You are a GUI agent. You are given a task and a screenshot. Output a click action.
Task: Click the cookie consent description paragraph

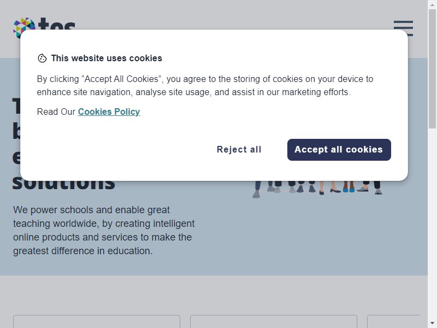[205, 85]
